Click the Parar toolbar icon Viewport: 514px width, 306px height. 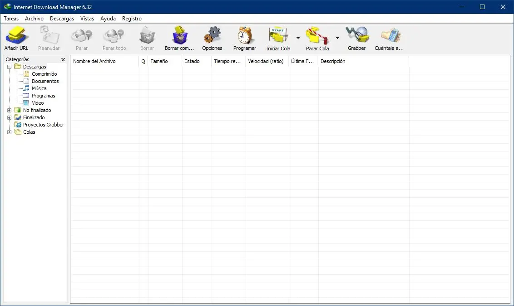pyautogui.click(x=82, y=35)
